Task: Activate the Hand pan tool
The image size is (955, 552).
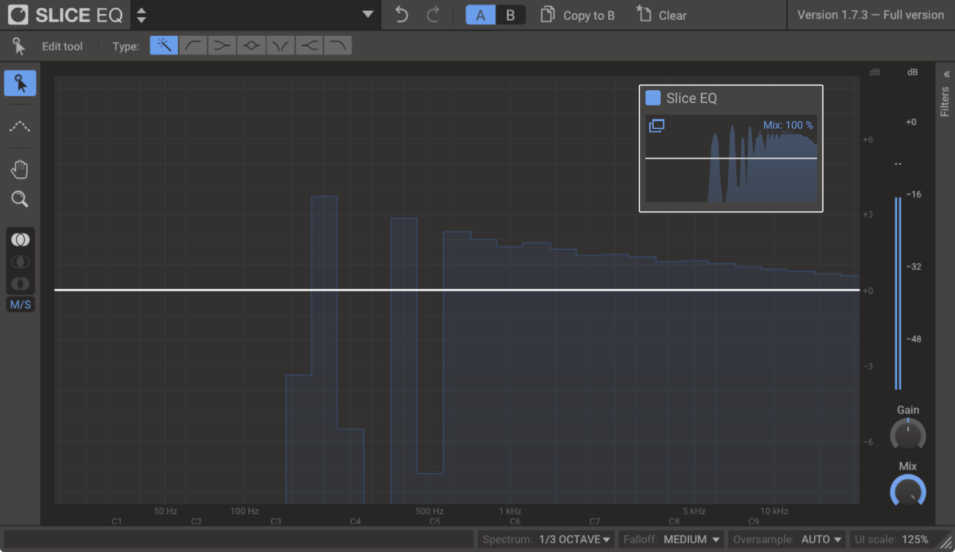Action: tap(20, 169)
